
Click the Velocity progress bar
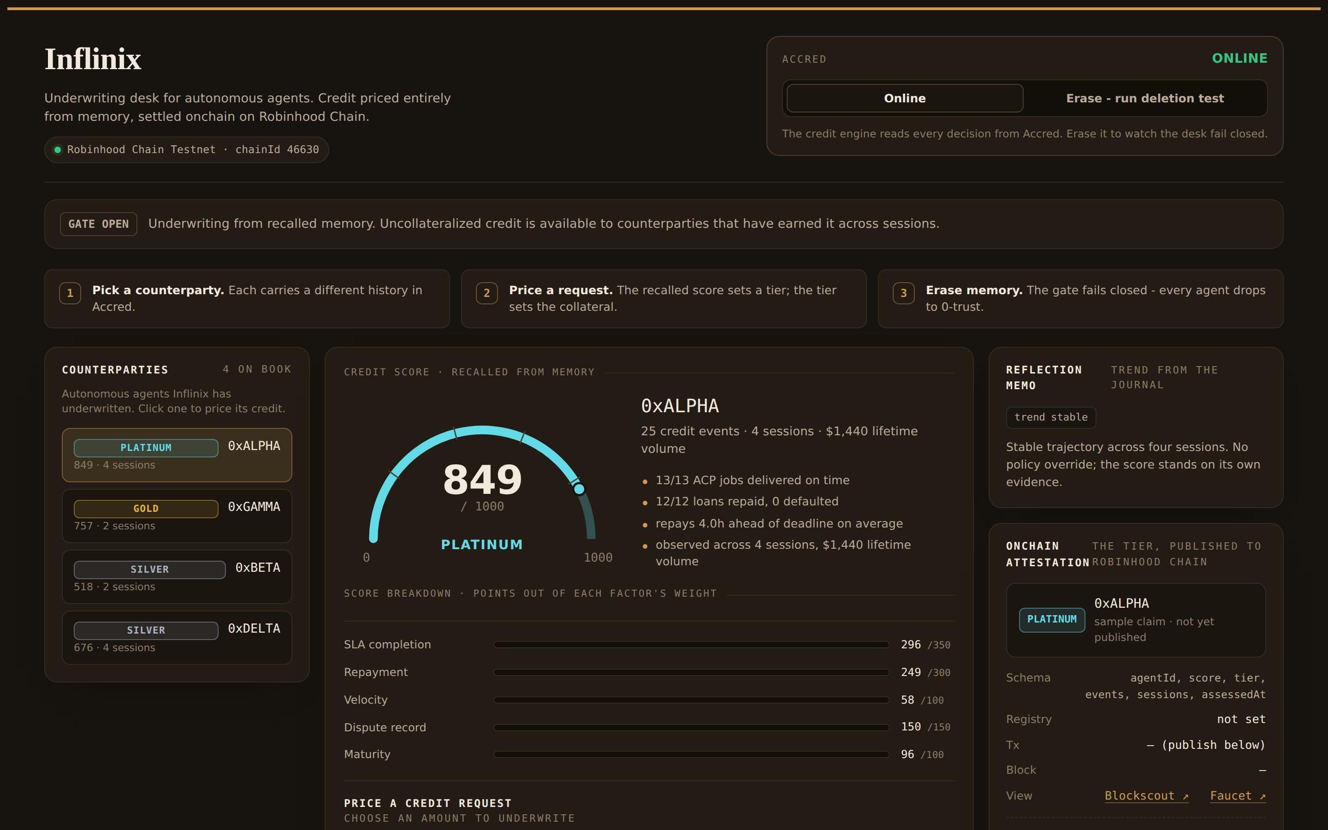pyautogui.click(x=691, y=700)
